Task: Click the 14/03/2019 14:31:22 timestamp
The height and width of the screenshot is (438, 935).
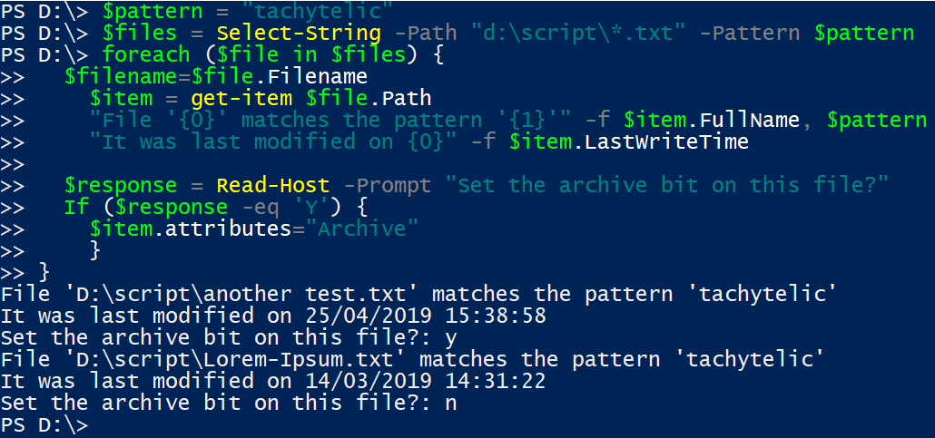Action: [426, 381]
